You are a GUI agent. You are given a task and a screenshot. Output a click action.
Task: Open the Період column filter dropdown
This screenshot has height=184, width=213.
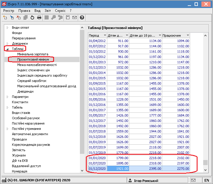(105, 35)
